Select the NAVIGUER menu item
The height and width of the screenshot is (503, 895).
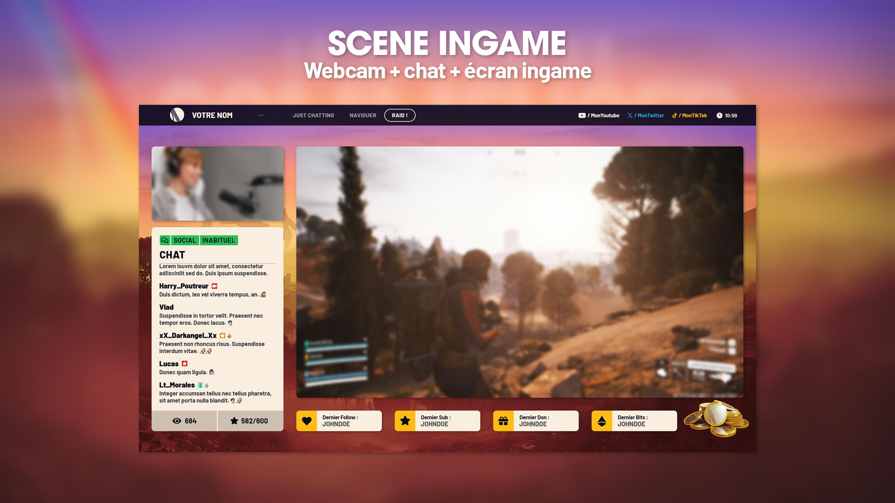(x=363, y=116)
